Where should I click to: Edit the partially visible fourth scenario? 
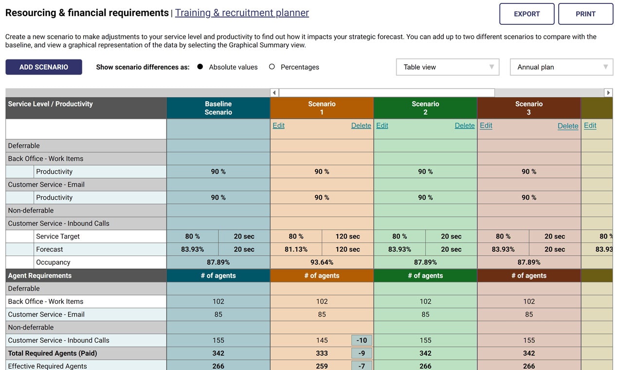tap(590, 126)
